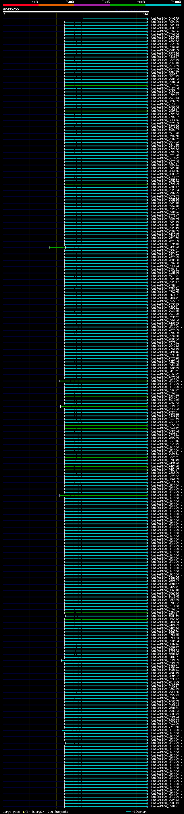Select the UniRef100_P46259 label

tap(165, 324)
